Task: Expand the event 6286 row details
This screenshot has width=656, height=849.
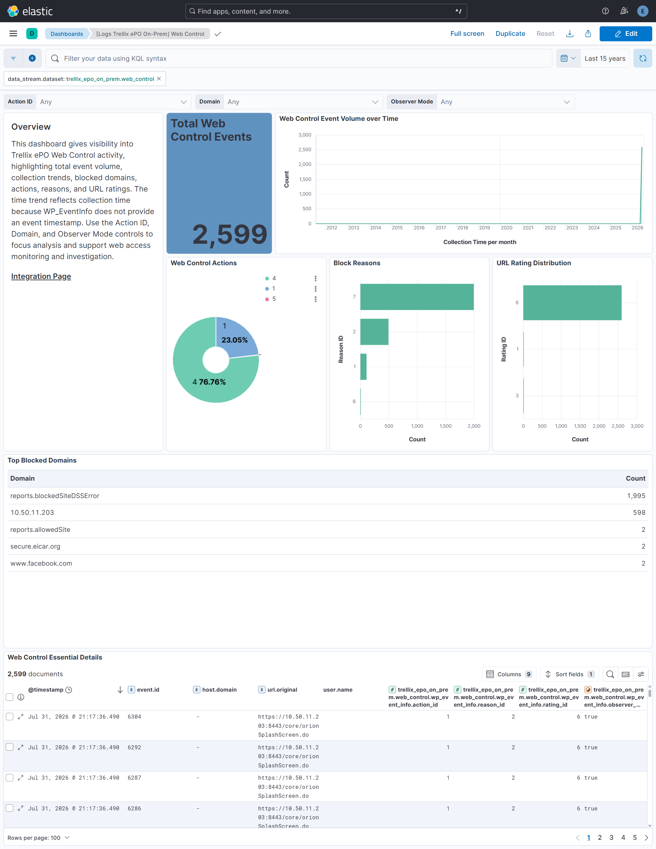Action: tap(20, 808)
